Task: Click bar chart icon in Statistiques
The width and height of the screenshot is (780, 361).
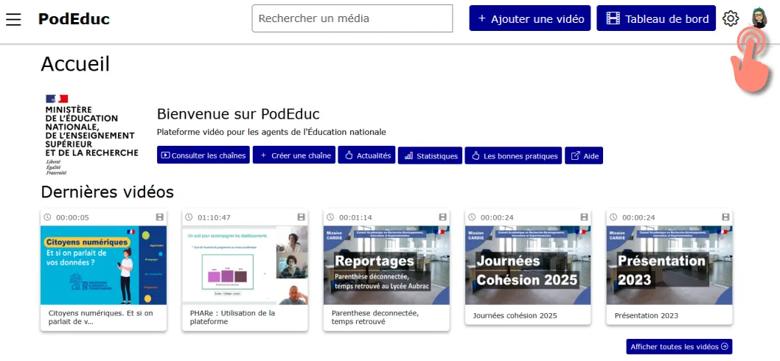Action: tap(409, 155)
